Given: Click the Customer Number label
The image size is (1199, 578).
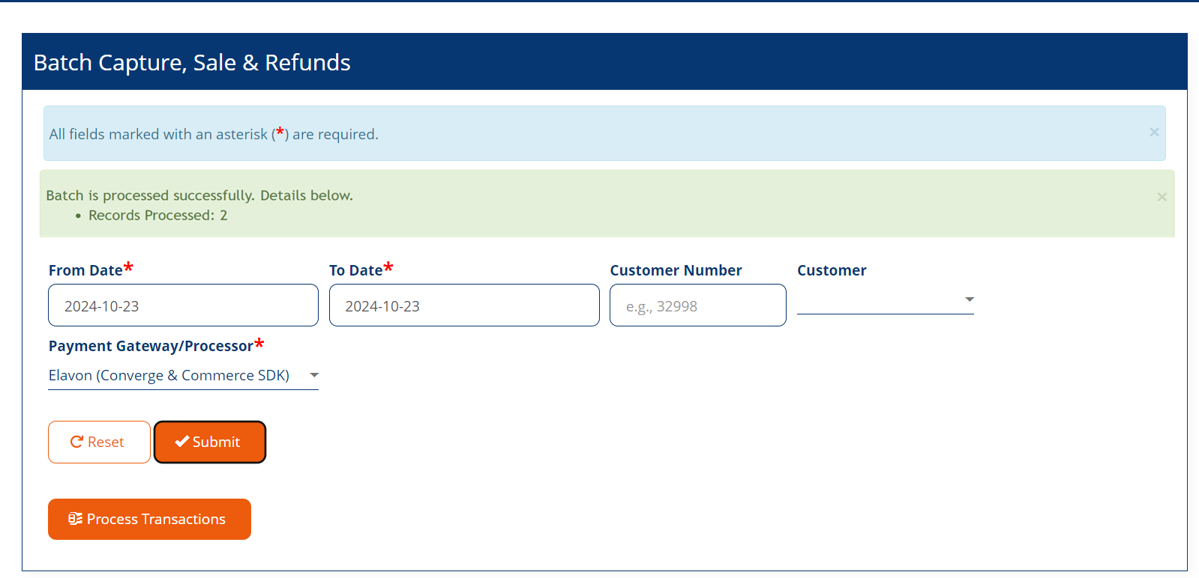Looking at the screenshot, I should point(676,270).
